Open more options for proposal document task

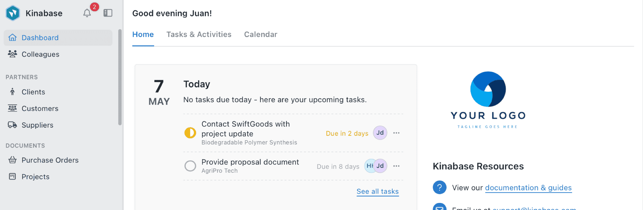(x=396, y=166)
